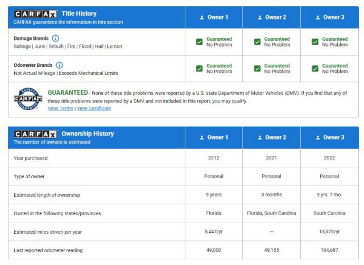The image size is (364, 265).
Task: Click the 'Year purchased' row label
Action: [x=31, y=158]
